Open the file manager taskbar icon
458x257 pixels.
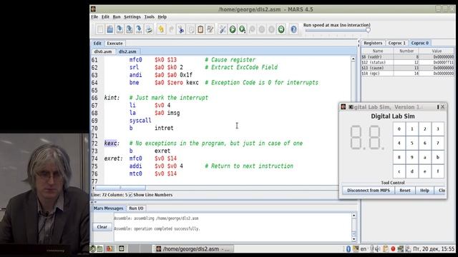100,249
